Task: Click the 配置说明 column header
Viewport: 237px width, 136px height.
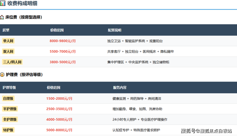Action: 114,30
